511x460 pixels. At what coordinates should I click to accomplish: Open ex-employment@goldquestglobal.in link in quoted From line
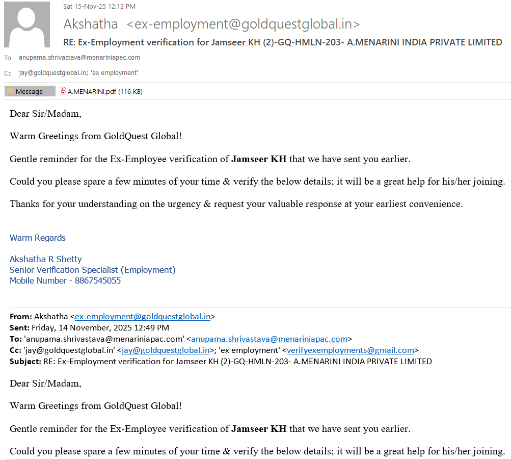point(142,317)
